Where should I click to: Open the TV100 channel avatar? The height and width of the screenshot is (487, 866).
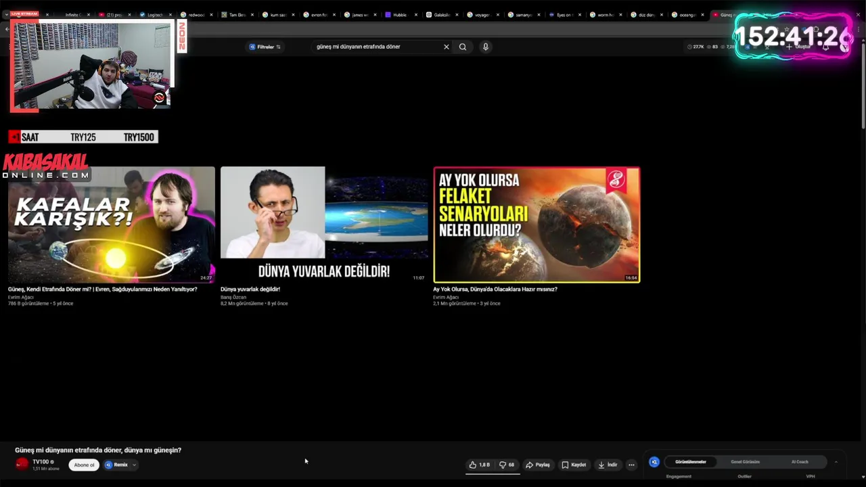coord(22,464)
